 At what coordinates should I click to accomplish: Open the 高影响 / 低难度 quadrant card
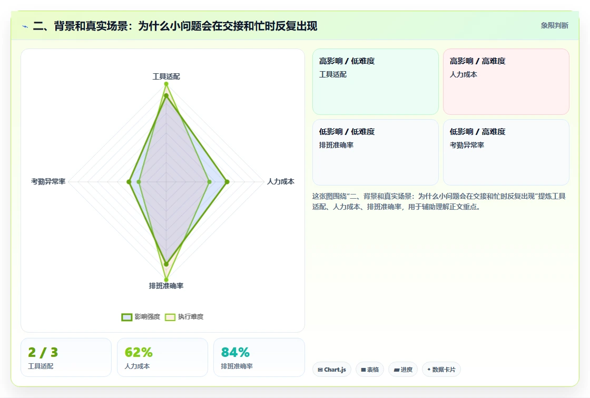click(376, 82)
